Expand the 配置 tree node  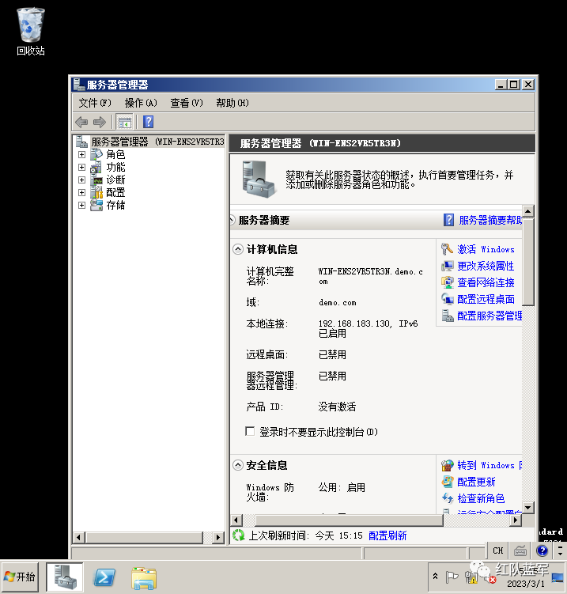click(x=81, y=192)
